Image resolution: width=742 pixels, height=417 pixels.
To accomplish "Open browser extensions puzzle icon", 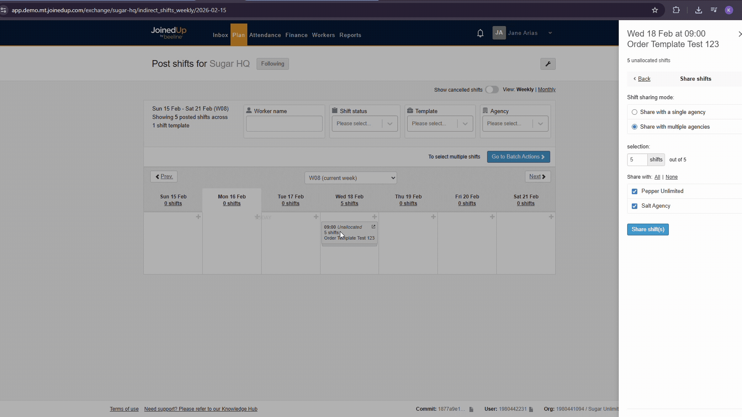I will [676, 10].
